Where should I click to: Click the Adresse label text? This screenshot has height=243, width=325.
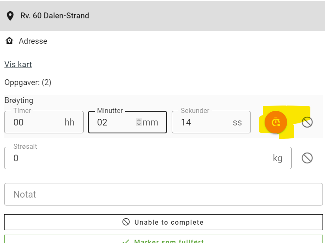[x=33, y=41]
